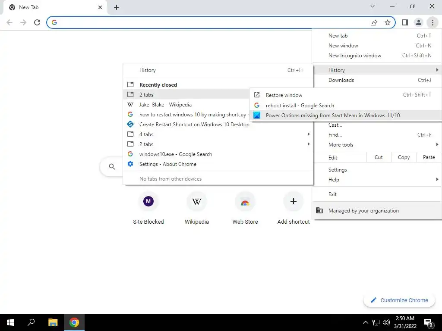Image resolution: width=442 pixels, height=331 pixels.
Task: Open the side panel icon
Action: coord(405,22)
